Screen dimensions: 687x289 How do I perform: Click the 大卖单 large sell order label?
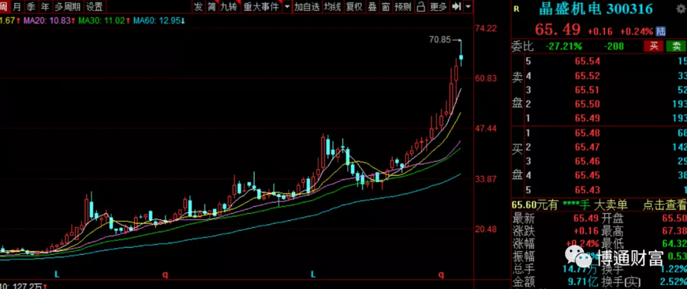tap(611, 204)
